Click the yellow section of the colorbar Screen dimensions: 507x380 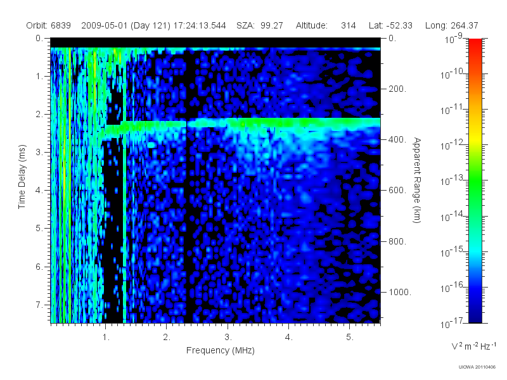[475, 138]
